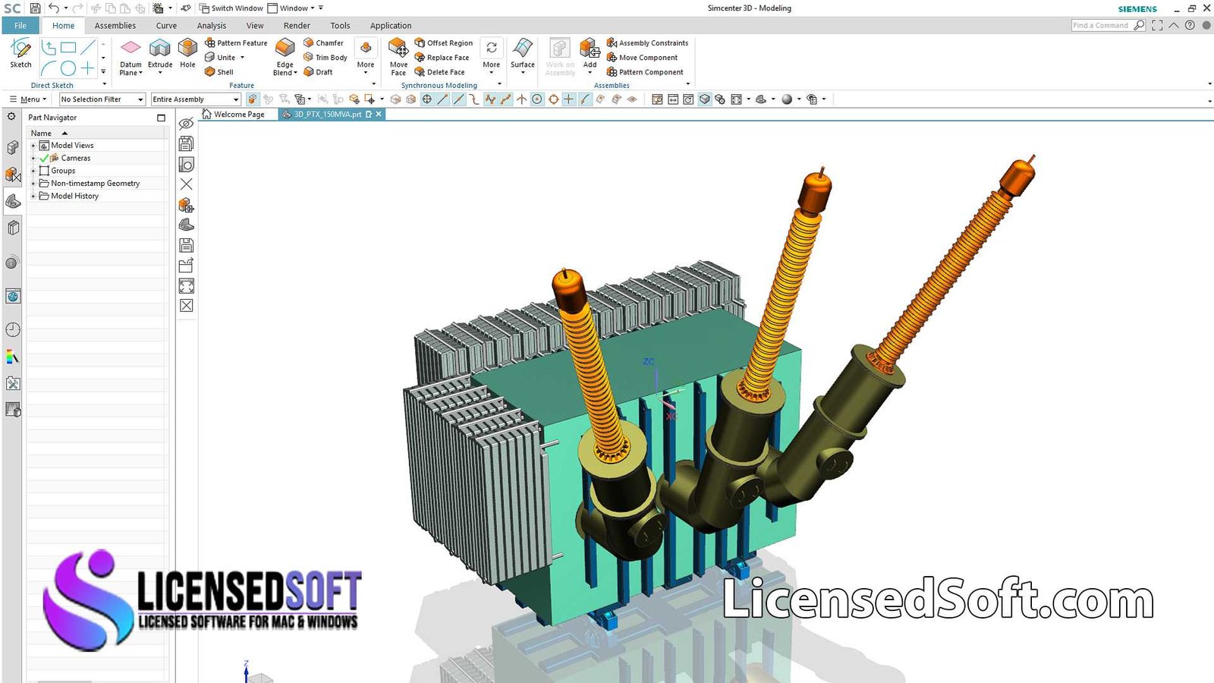Switch to the Render ribbon tab
1214x683 pixels.
pos(297,25)
